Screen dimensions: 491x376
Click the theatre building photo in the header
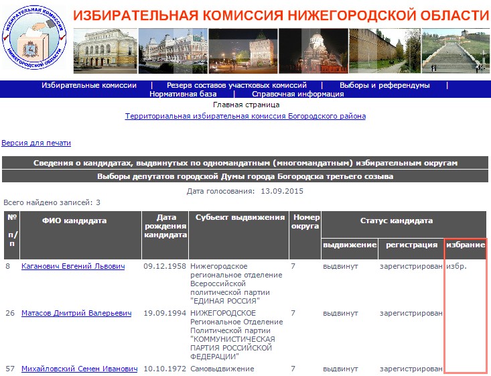click(104, 52)
